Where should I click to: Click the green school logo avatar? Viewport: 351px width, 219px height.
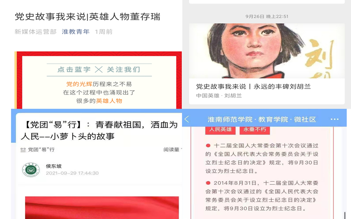tap(31, 170)
